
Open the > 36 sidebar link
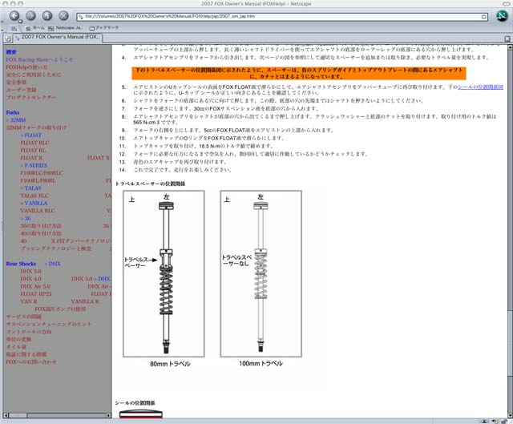coord(26,218)
